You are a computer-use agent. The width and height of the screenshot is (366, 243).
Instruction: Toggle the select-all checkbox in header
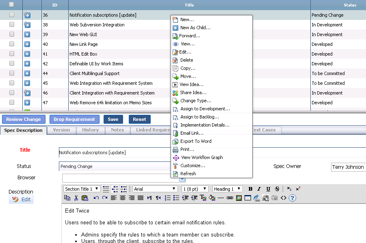[11, 5]
